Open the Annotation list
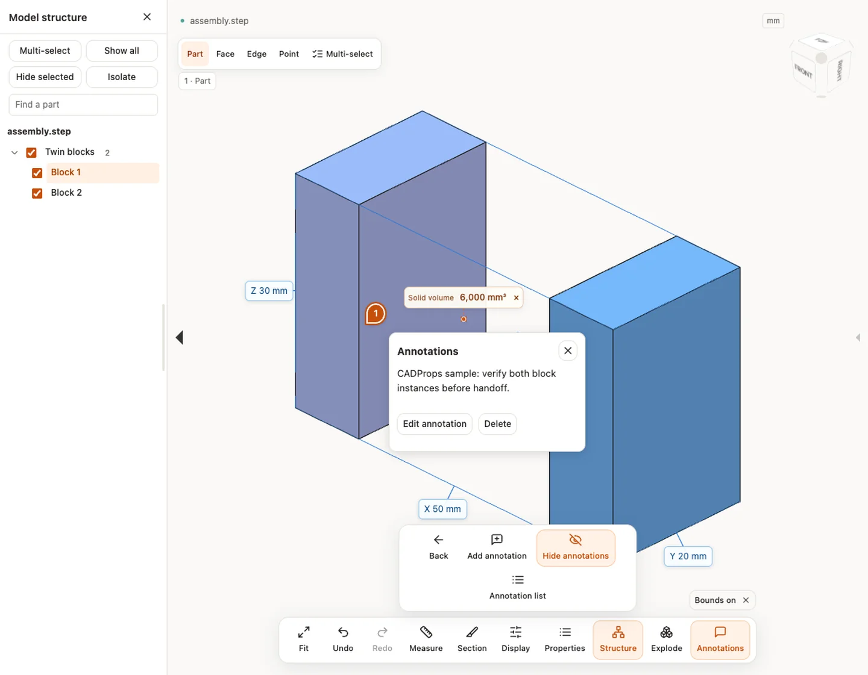The height and width of the screenshot is (675, 868). [517, 586]
